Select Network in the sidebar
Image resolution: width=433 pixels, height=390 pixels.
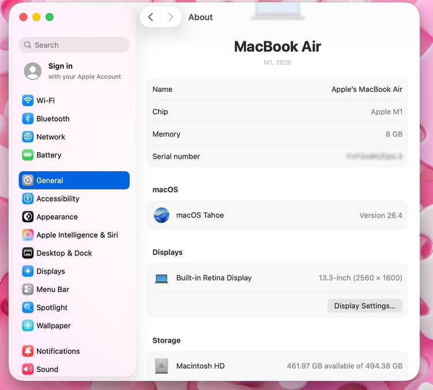pyautogui.click(x=74, y=137)
